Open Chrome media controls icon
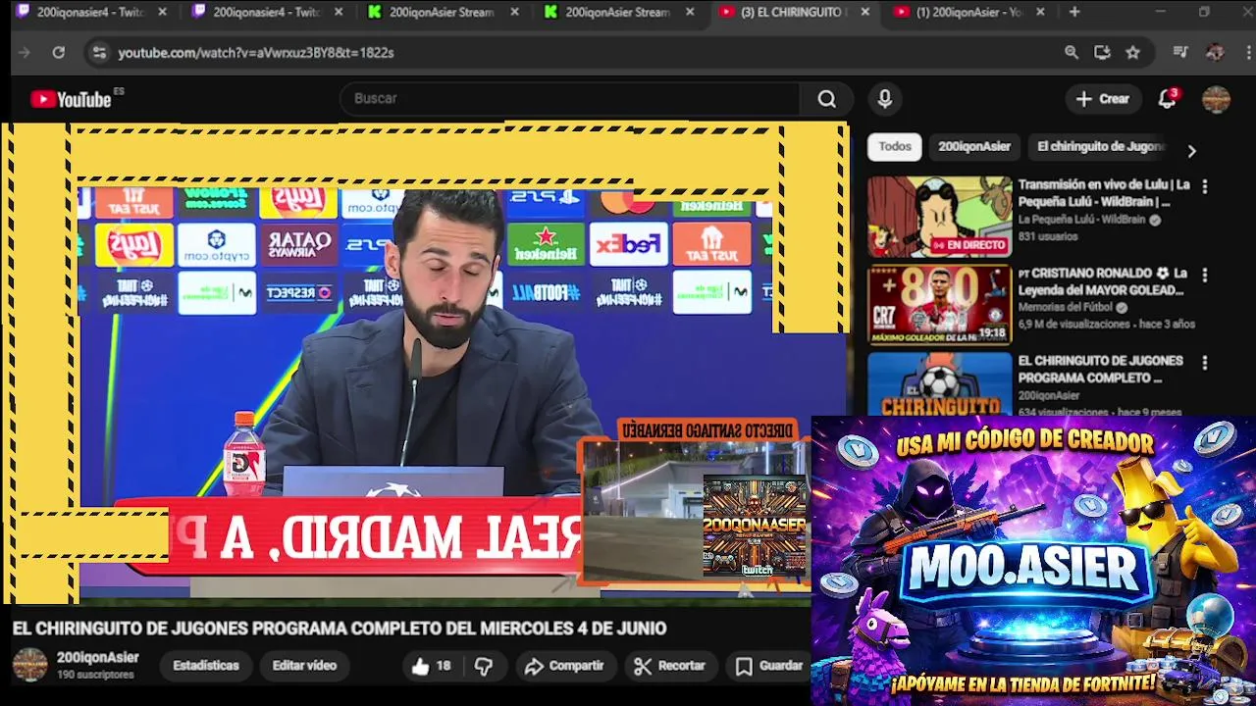This screenshot has height=706, width=1256. click(x=1180, y=53)
